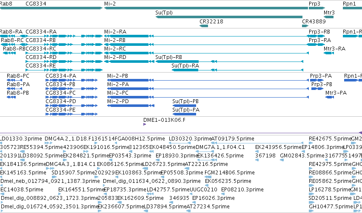Select the CR43889 gene arrow
362x213 pixels.
click(305, 25)
